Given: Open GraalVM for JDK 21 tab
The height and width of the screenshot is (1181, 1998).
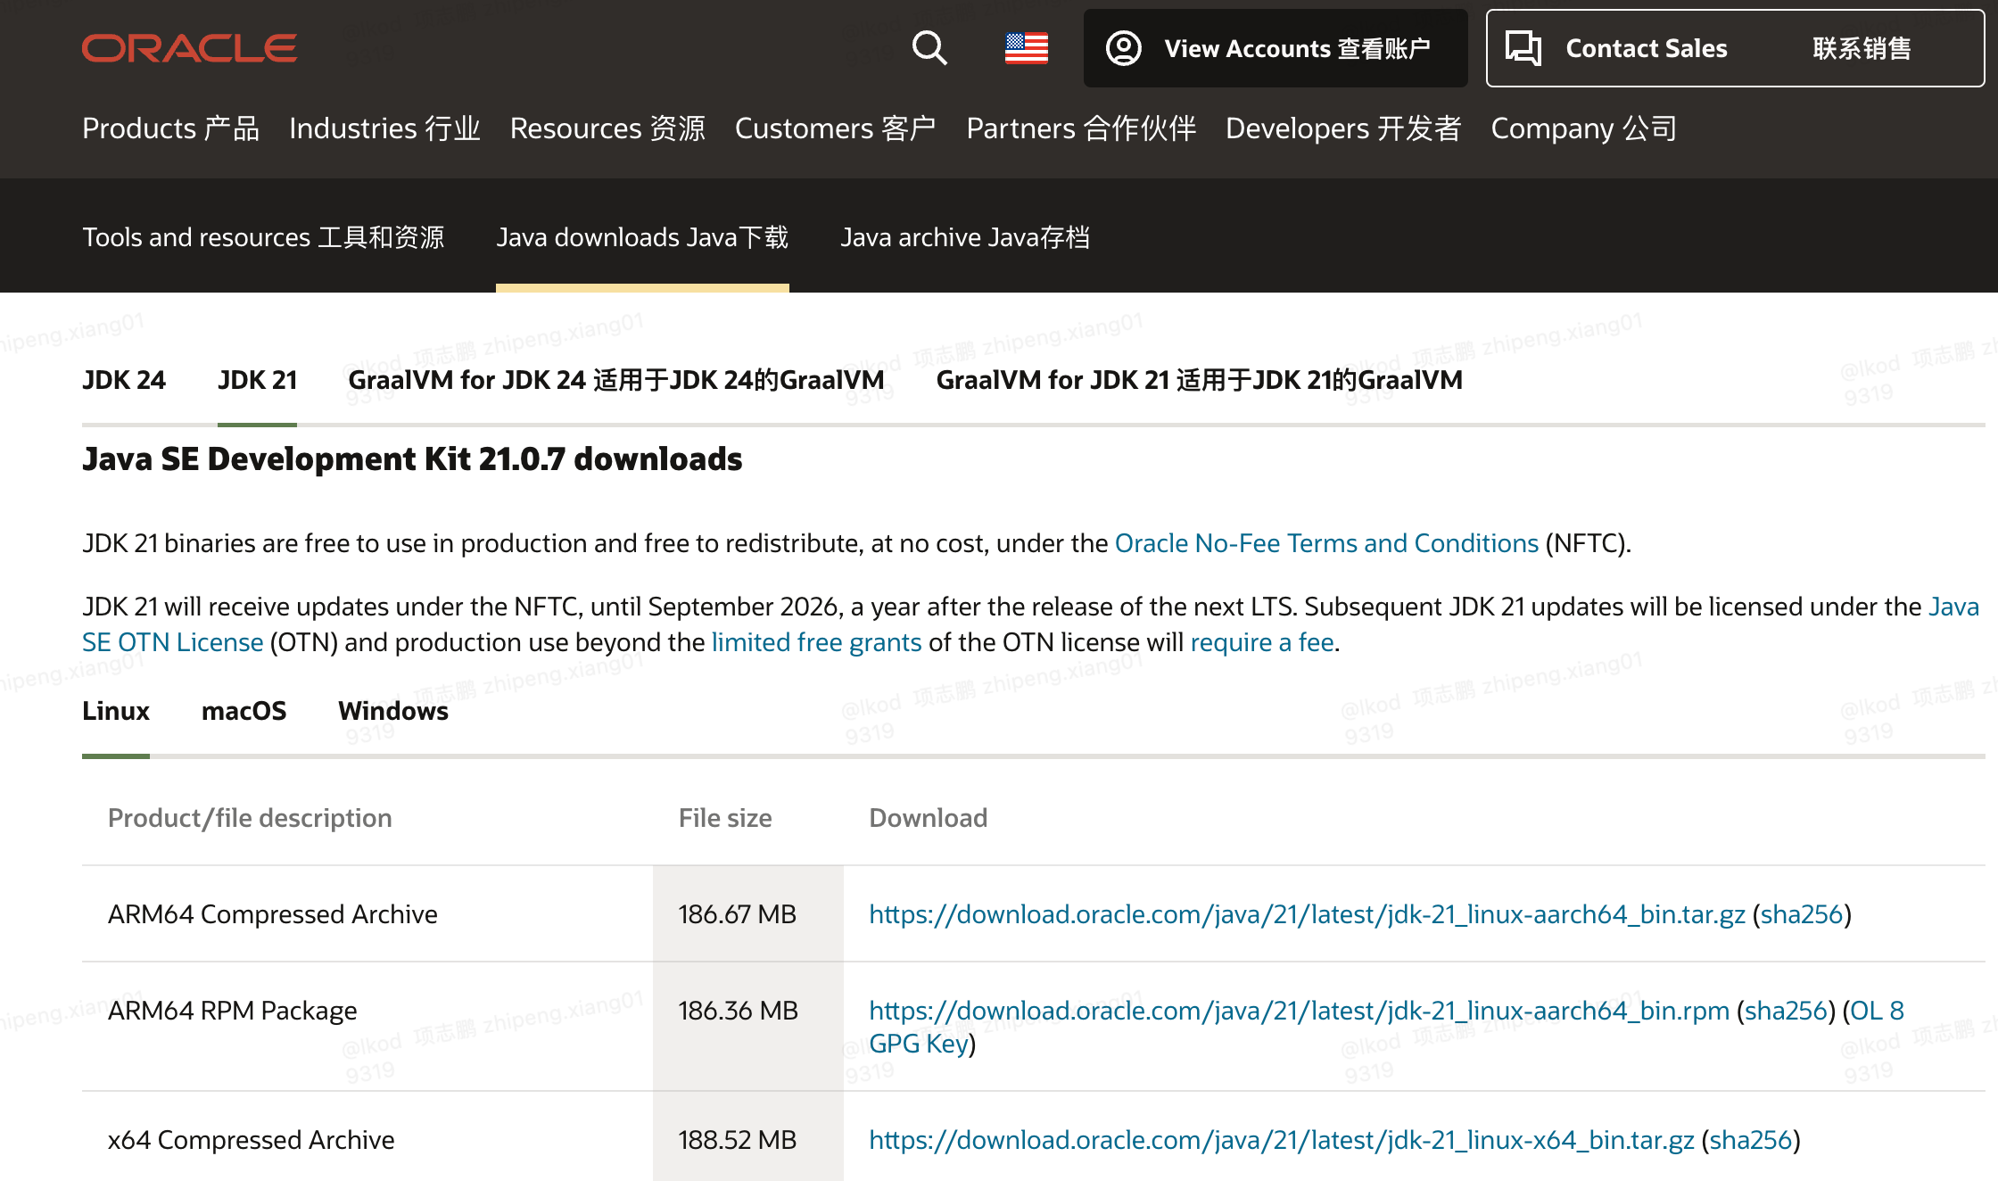Looking at the screenshot, I should [x=1199, y=380].
